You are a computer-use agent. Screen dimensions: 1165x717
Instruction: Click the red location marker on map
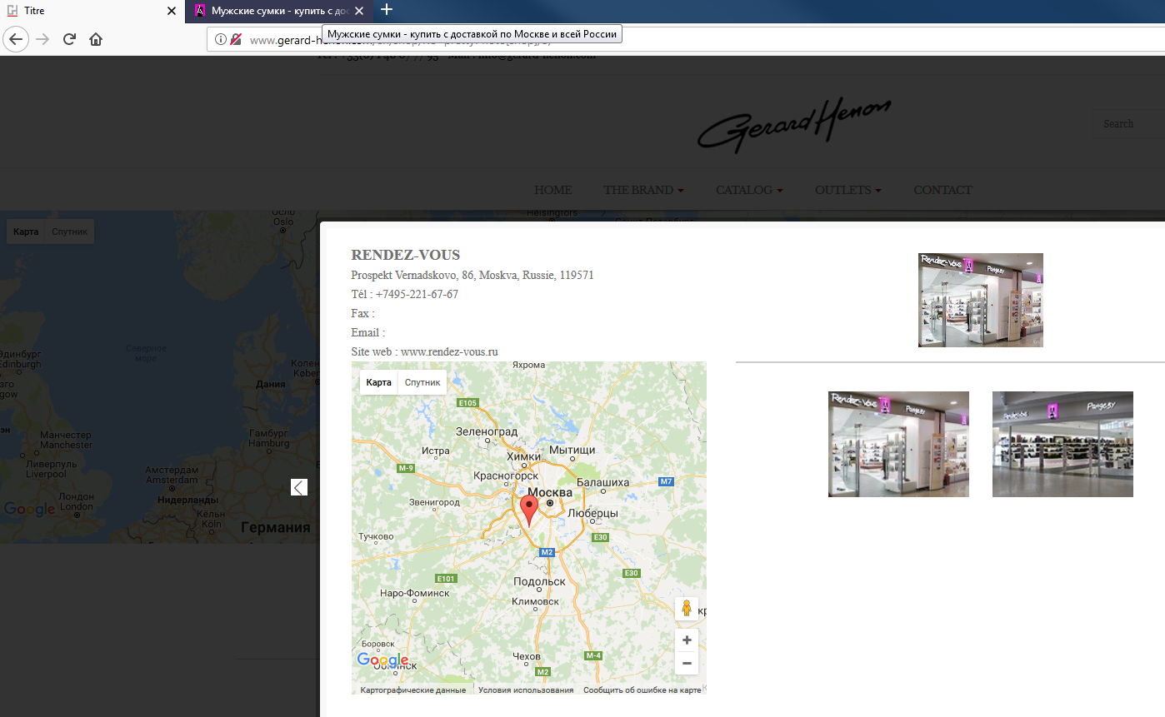coord(529,510)
